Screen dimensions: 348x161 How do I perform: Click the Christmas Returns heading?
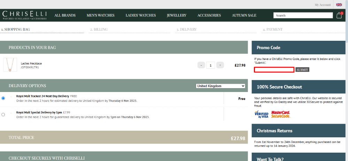pyautogui.click(x=274, y=131)
